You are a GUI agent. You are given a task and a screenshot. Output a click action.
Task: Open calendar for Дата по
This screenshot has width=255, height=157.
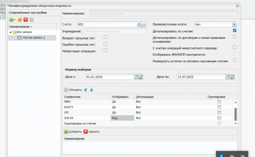(x=228, y=77)
